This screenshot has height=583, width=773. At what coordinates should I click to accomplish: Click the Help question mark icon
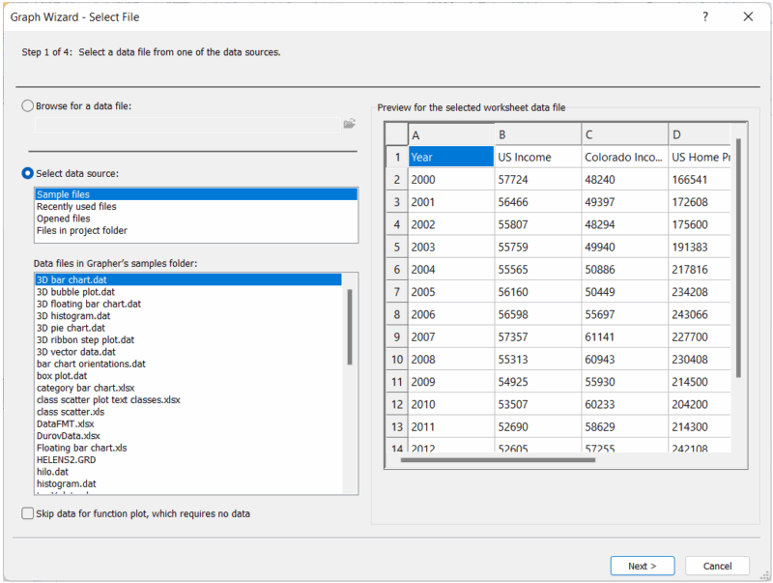point(704,16)
